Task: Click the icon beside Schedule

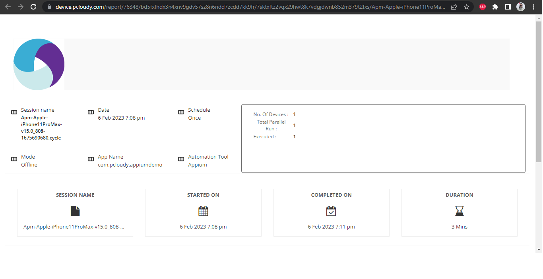Action: click(181, 112)
